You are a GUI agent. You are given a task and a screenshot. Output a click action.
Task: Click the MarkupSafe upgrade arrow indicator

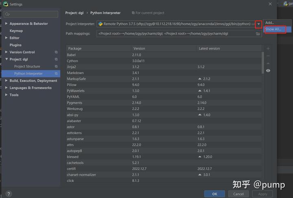click(x=200, y=79)
